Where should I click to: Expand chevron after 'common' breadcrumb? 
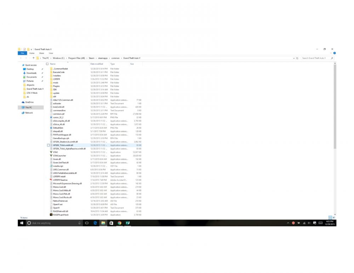click(121, 58)
